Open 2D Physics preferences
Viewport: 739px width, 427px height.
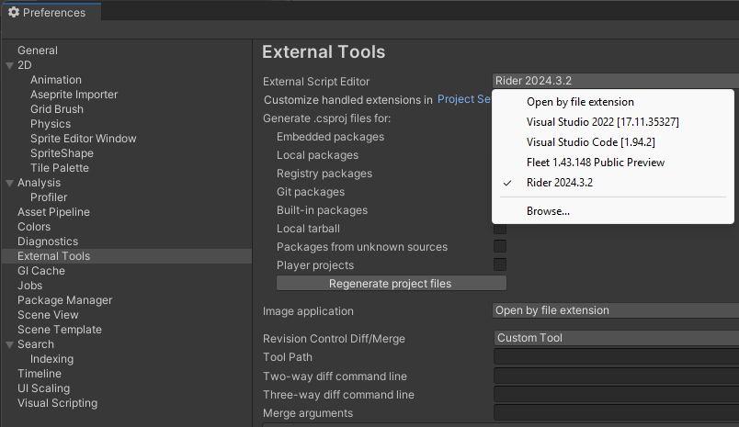pos(51,124)
